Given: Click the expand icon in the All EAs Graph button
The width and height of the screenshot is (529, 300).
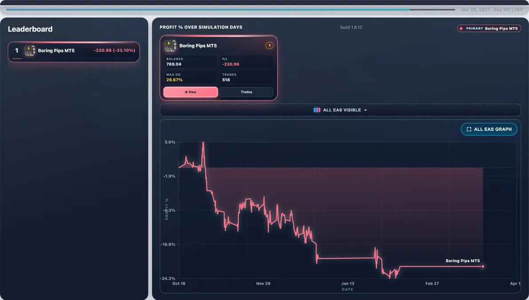Looking at the screenshot, I should click(469, 129).
